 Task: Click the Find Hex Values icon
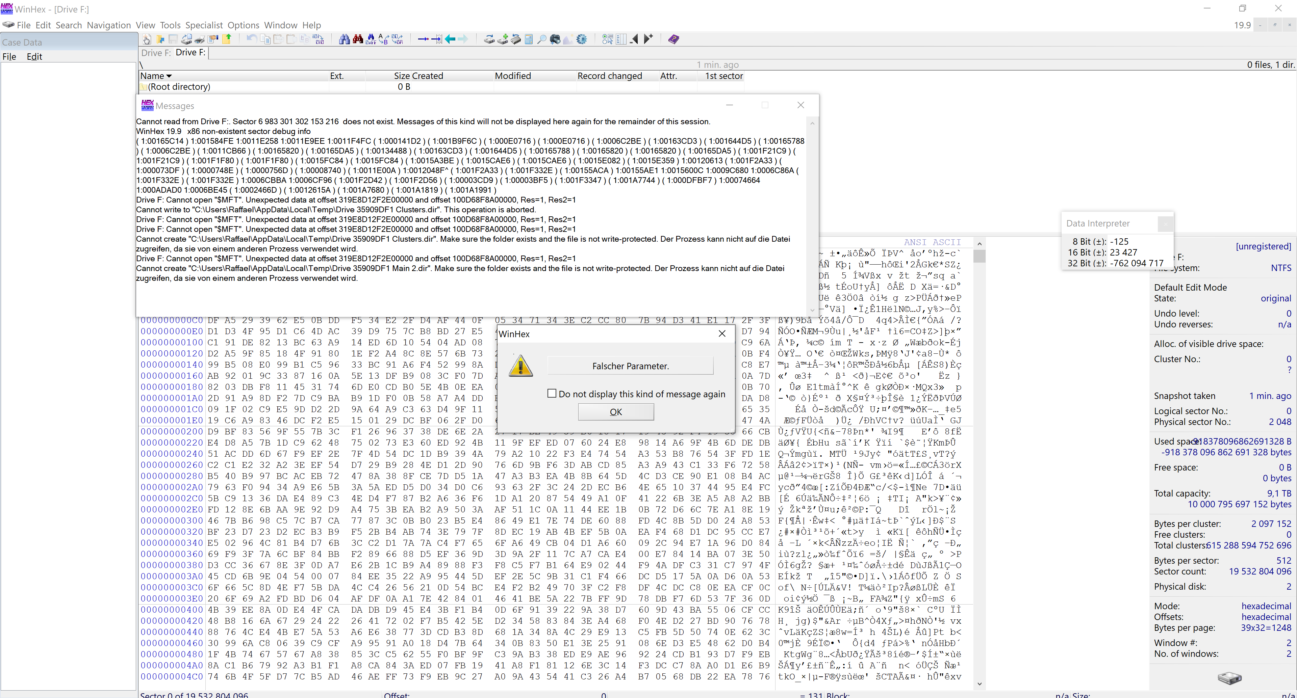(371, 39)
